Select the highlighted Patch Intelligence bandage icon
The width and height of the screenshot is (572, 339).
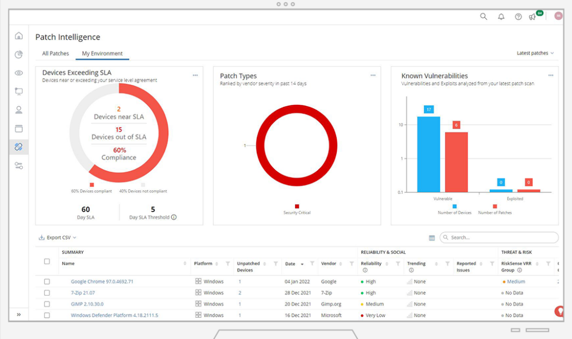(19, 147)
